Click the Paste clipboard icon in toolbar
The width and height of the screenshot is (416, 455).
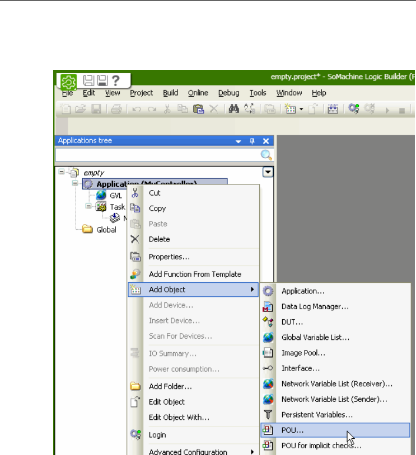tap(198, 109)
